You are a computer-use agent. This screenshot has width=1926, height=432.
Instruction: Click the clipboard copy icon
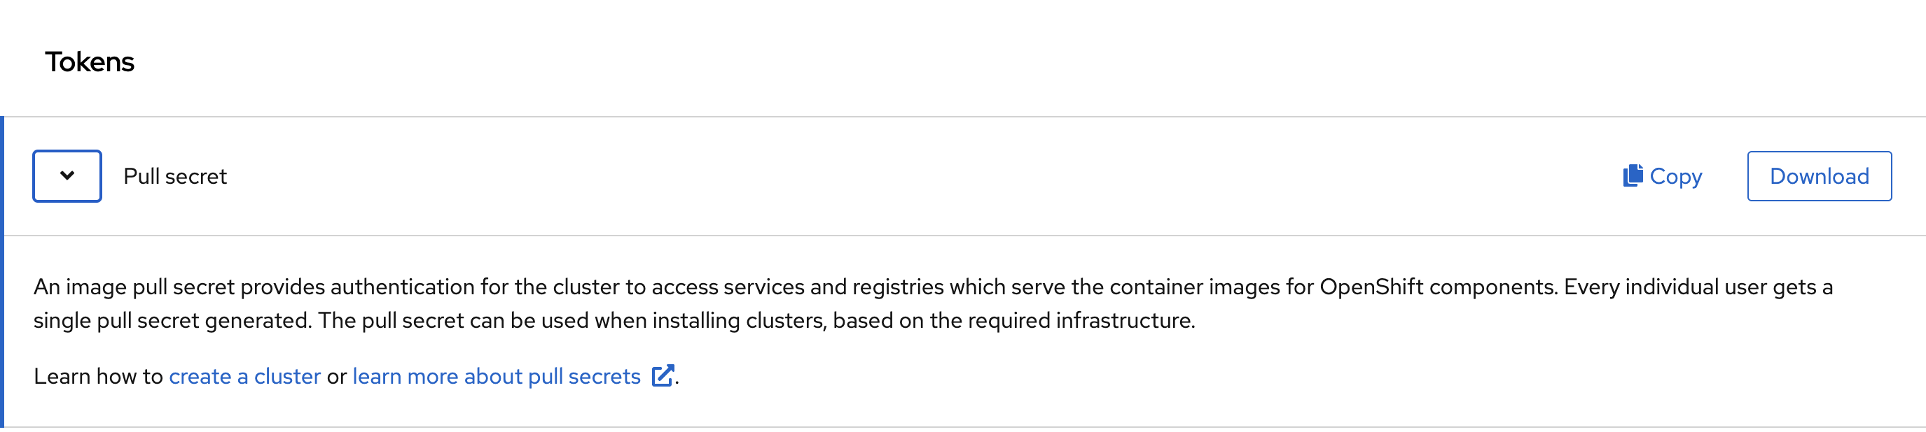1632,175
